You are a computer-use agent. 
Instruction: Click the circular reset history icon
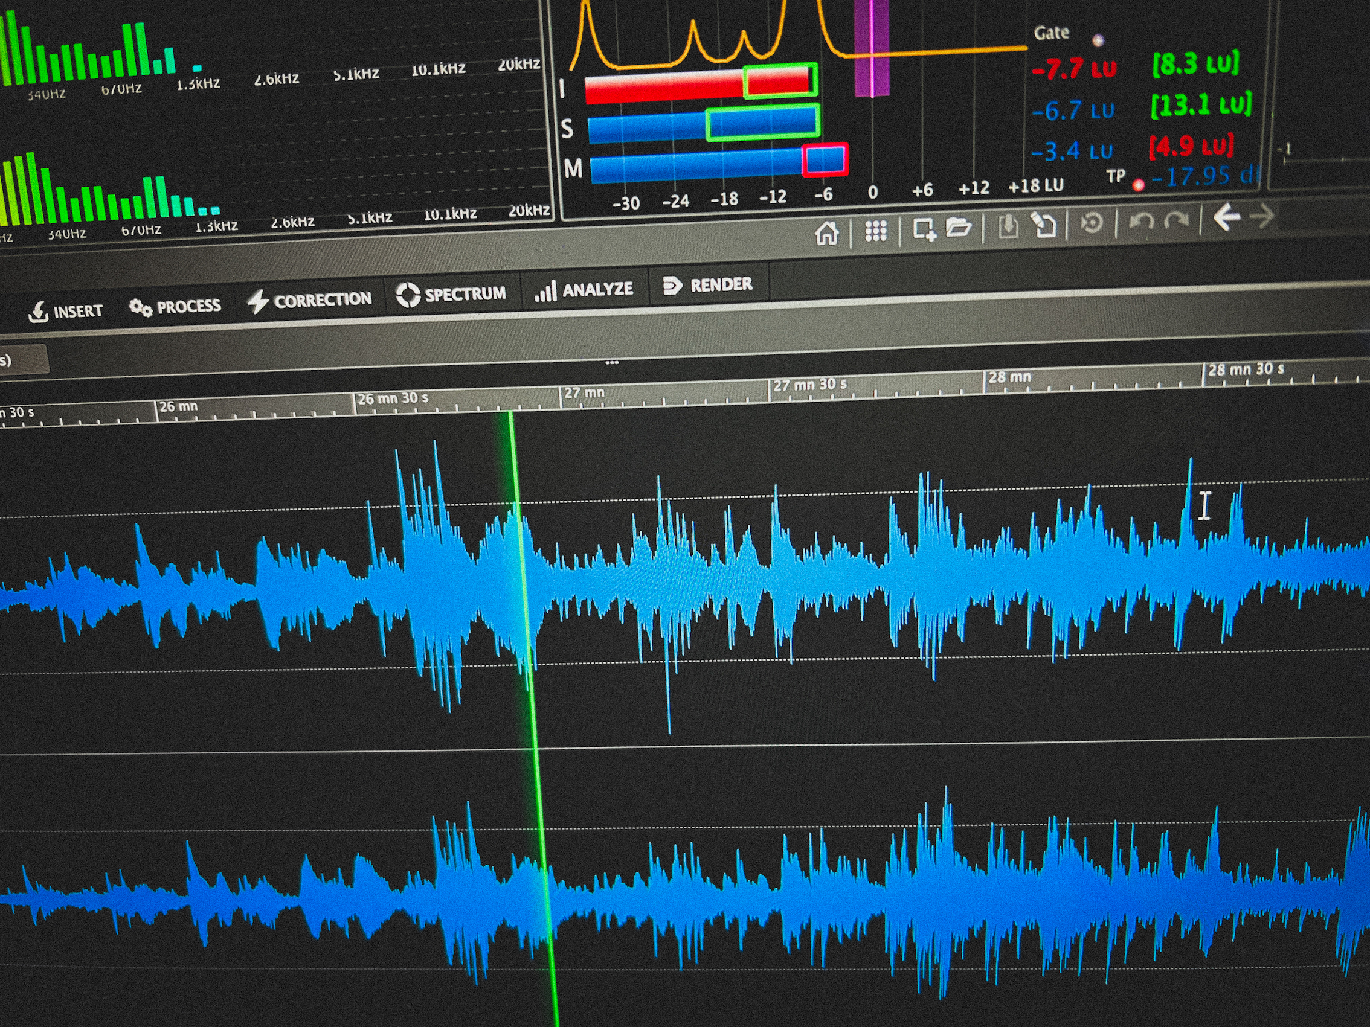1092,222
